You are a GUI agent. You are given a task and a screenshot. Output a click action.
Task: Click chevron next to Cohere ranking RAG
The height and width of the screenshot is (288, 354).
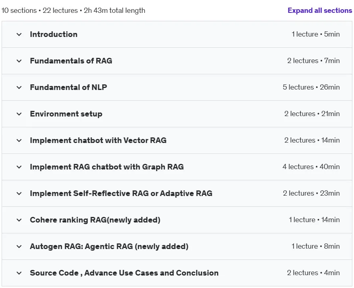19,220
